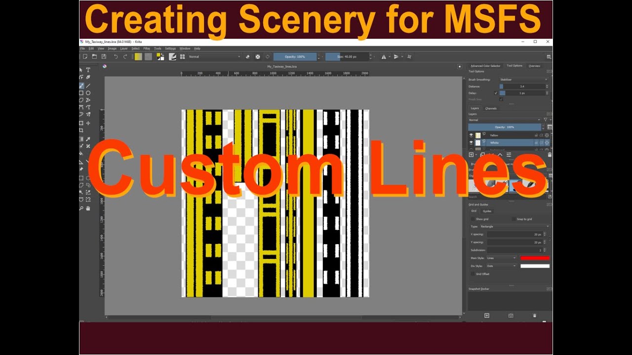632x355 pixels.
Task: Expand horizontal mirror options arrow
Action: (x=389, y=57)
